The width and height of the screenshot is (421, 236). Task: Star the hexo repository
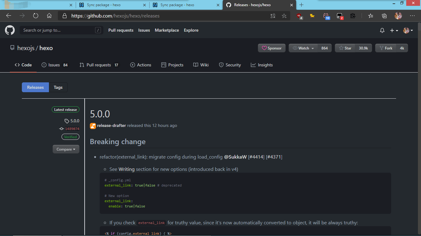[x=345, y=48]
